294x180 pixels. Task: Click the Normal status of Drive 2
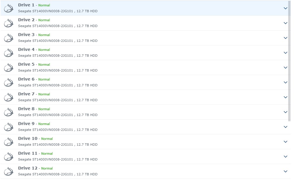(44, 20)
